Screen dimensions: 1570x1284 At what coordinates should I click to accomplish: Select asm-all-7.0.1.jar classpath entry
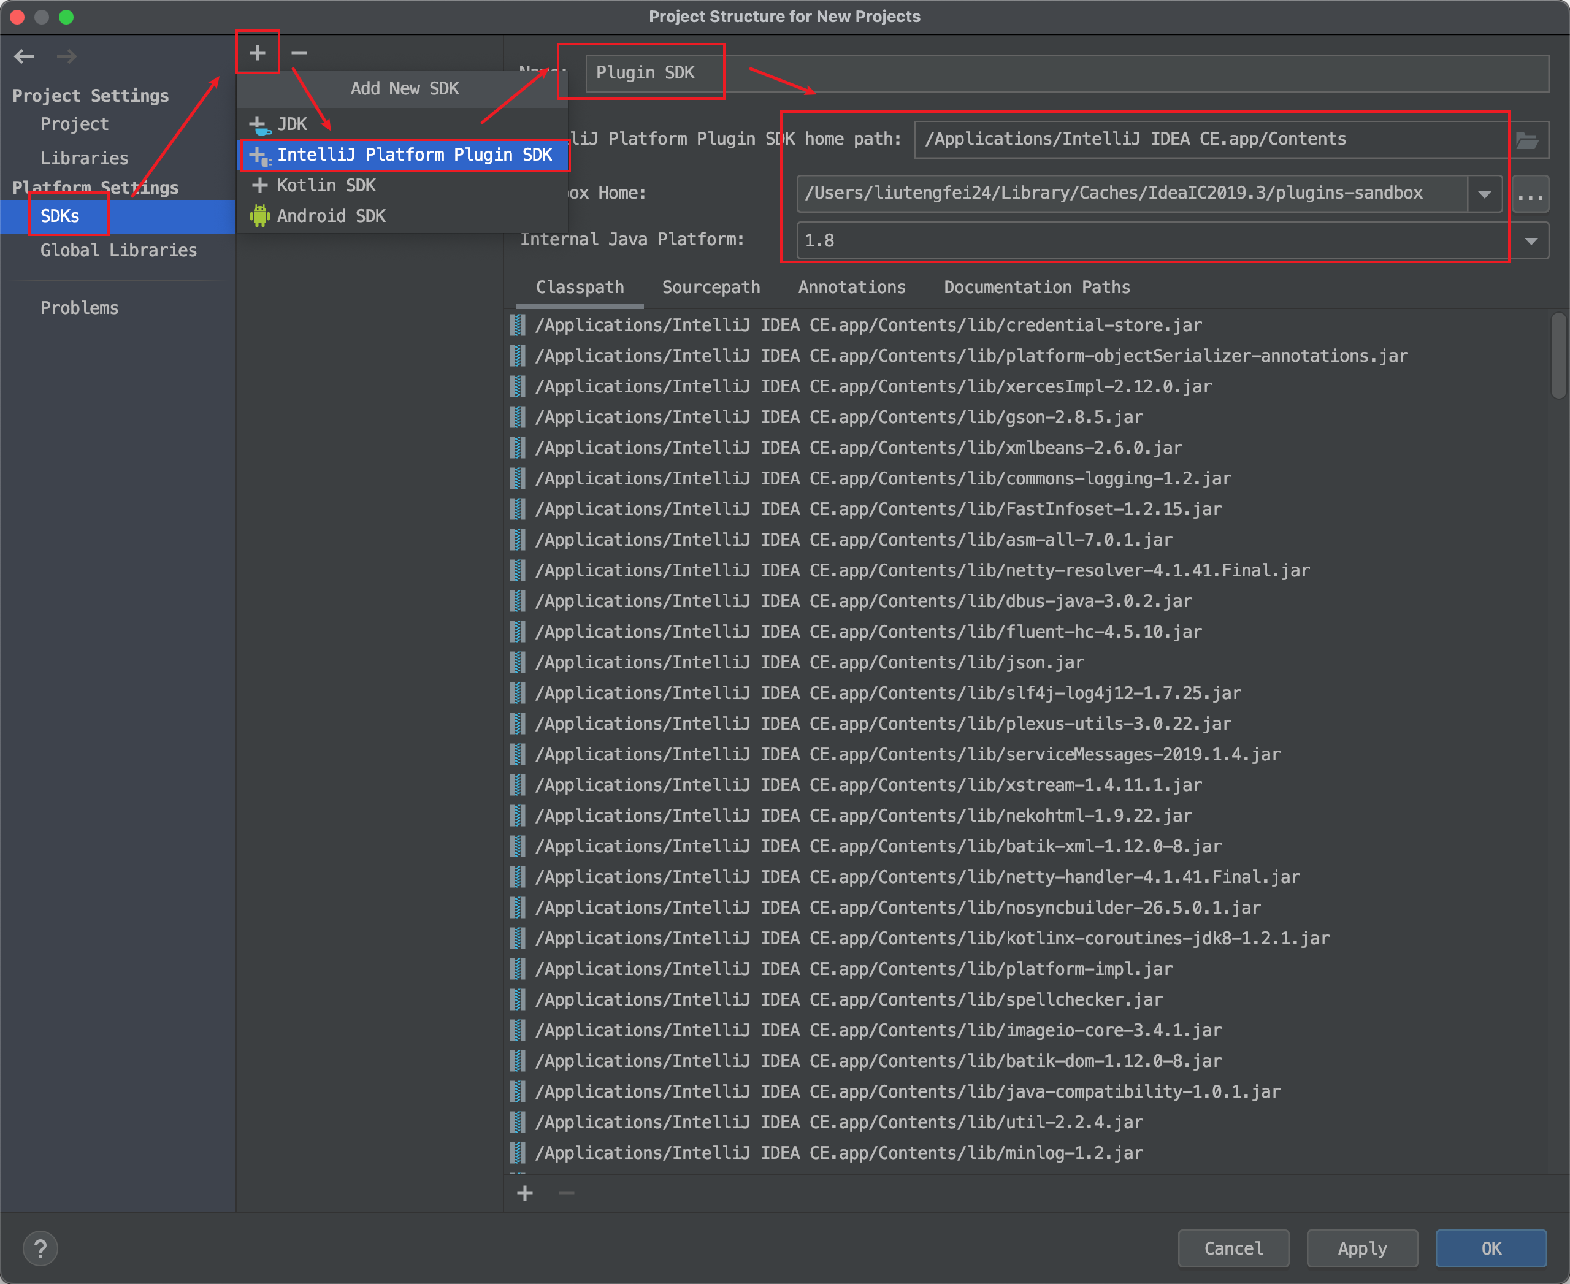tap(1028, 540)
